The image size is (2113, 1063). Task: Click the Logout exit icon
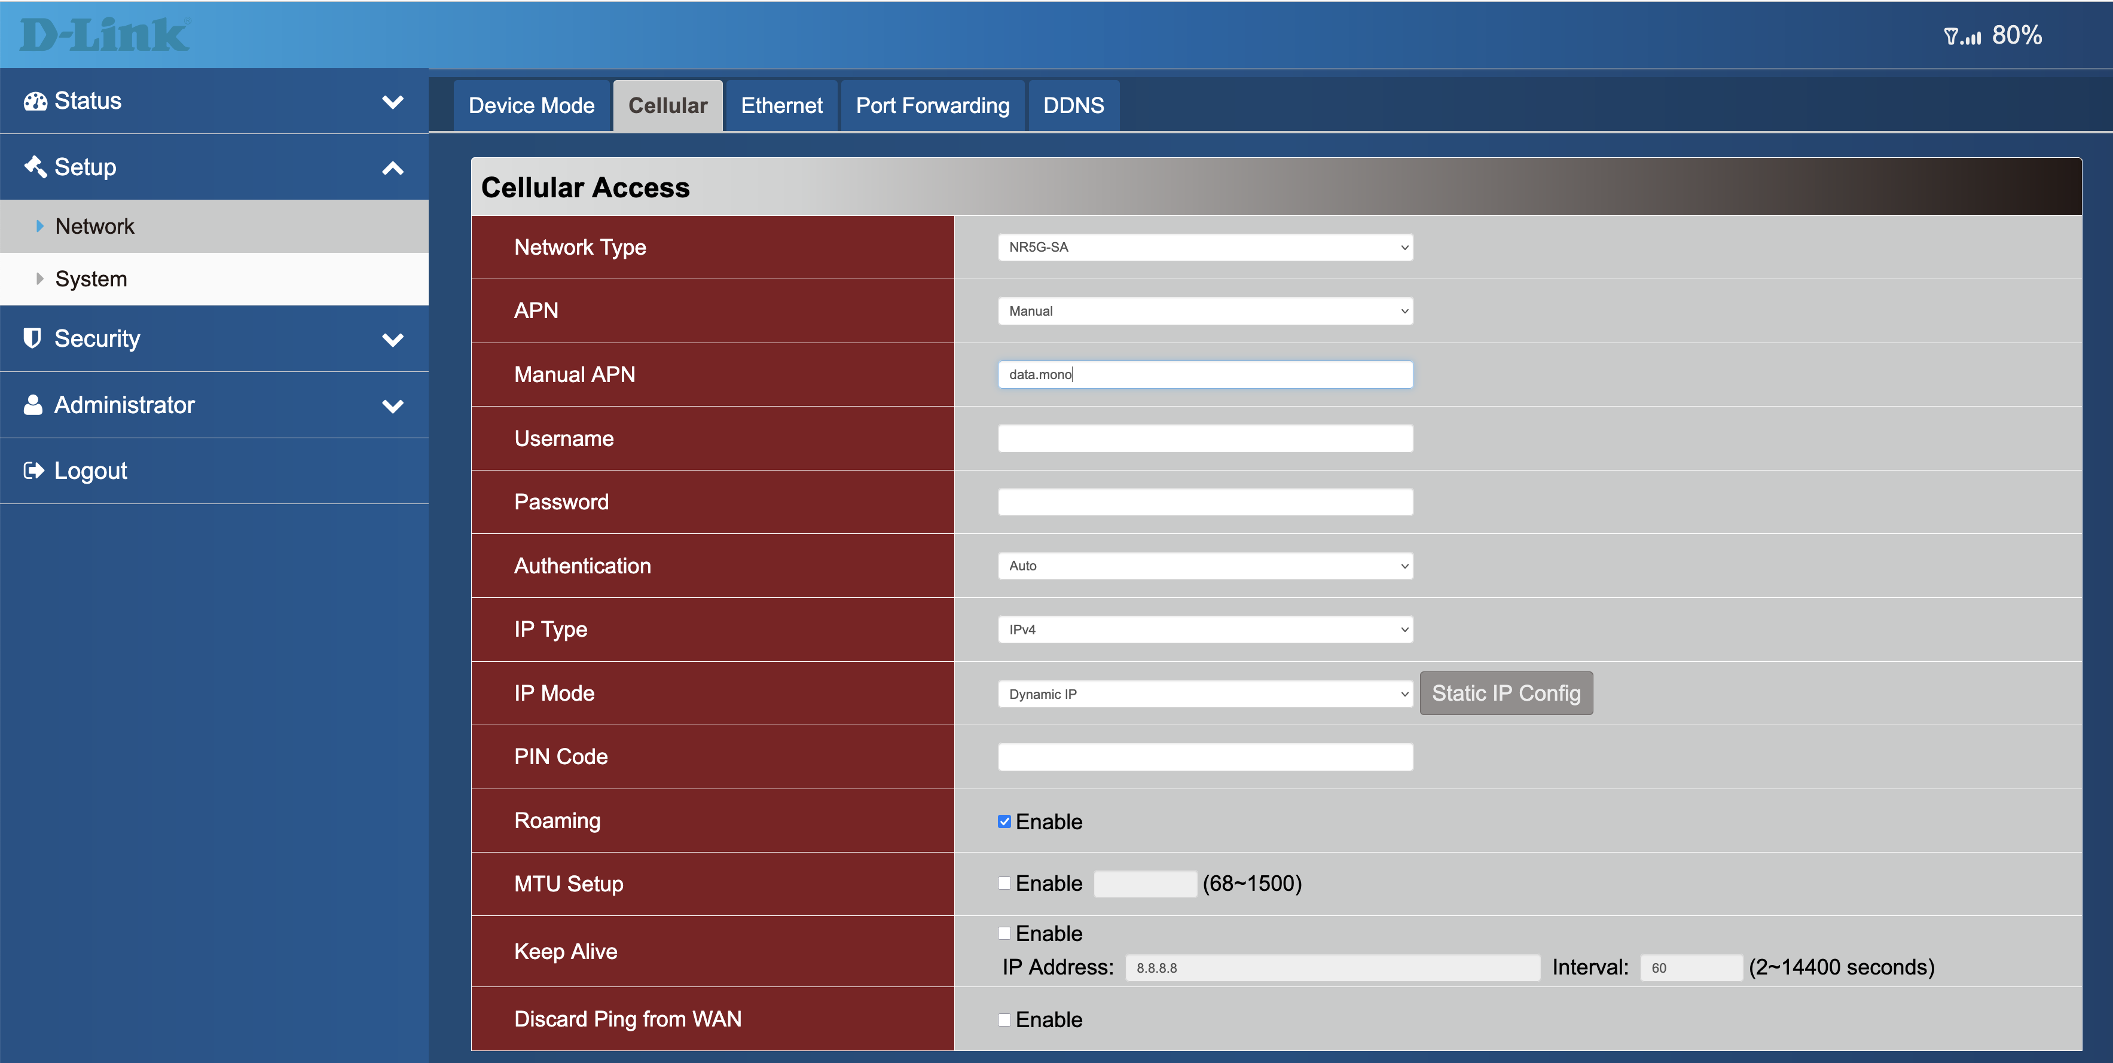(x=33, y=471)
